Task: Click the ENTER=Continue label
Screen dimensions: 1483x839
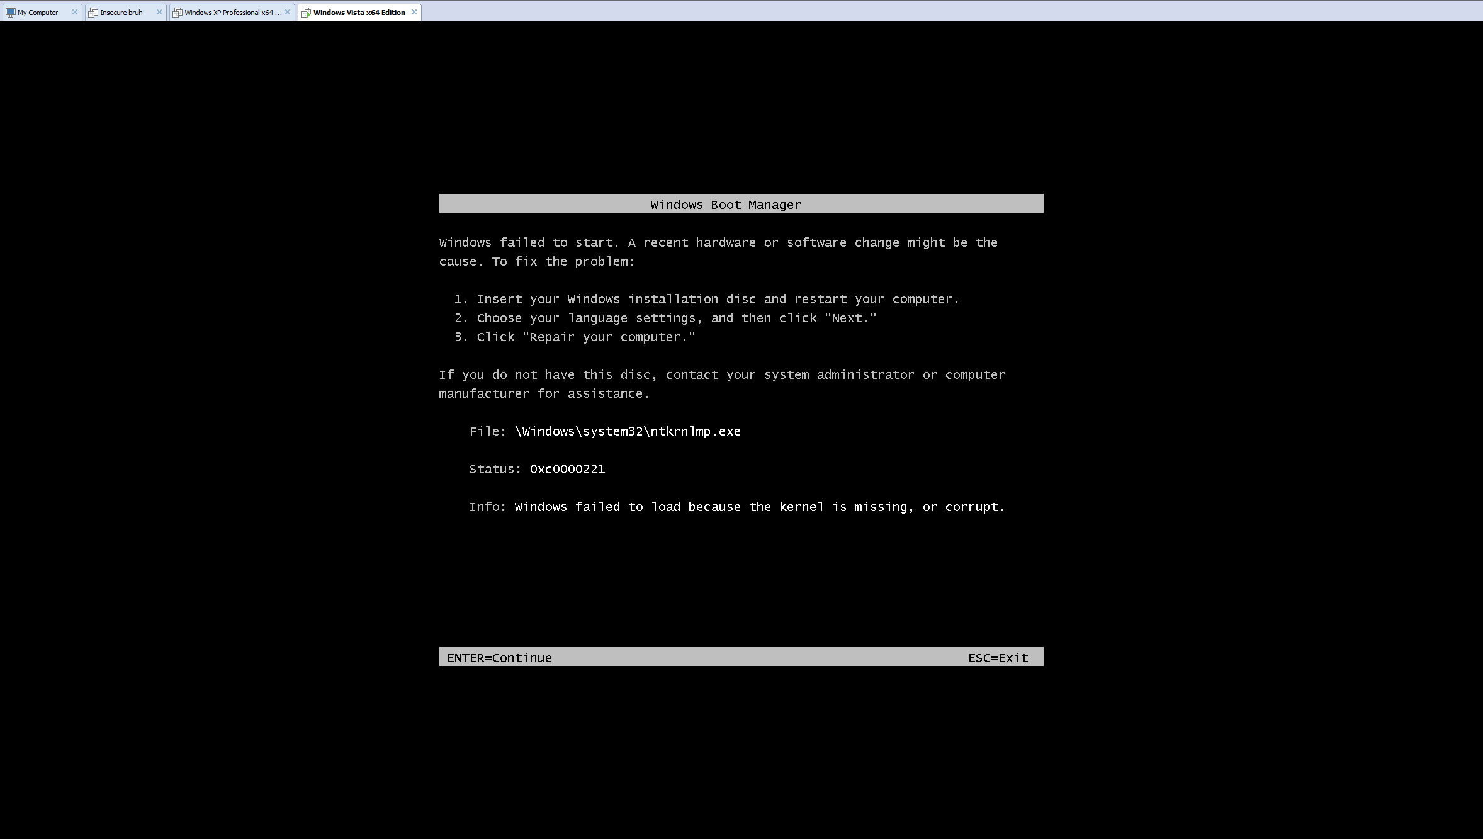Action: tap(499, 658)
